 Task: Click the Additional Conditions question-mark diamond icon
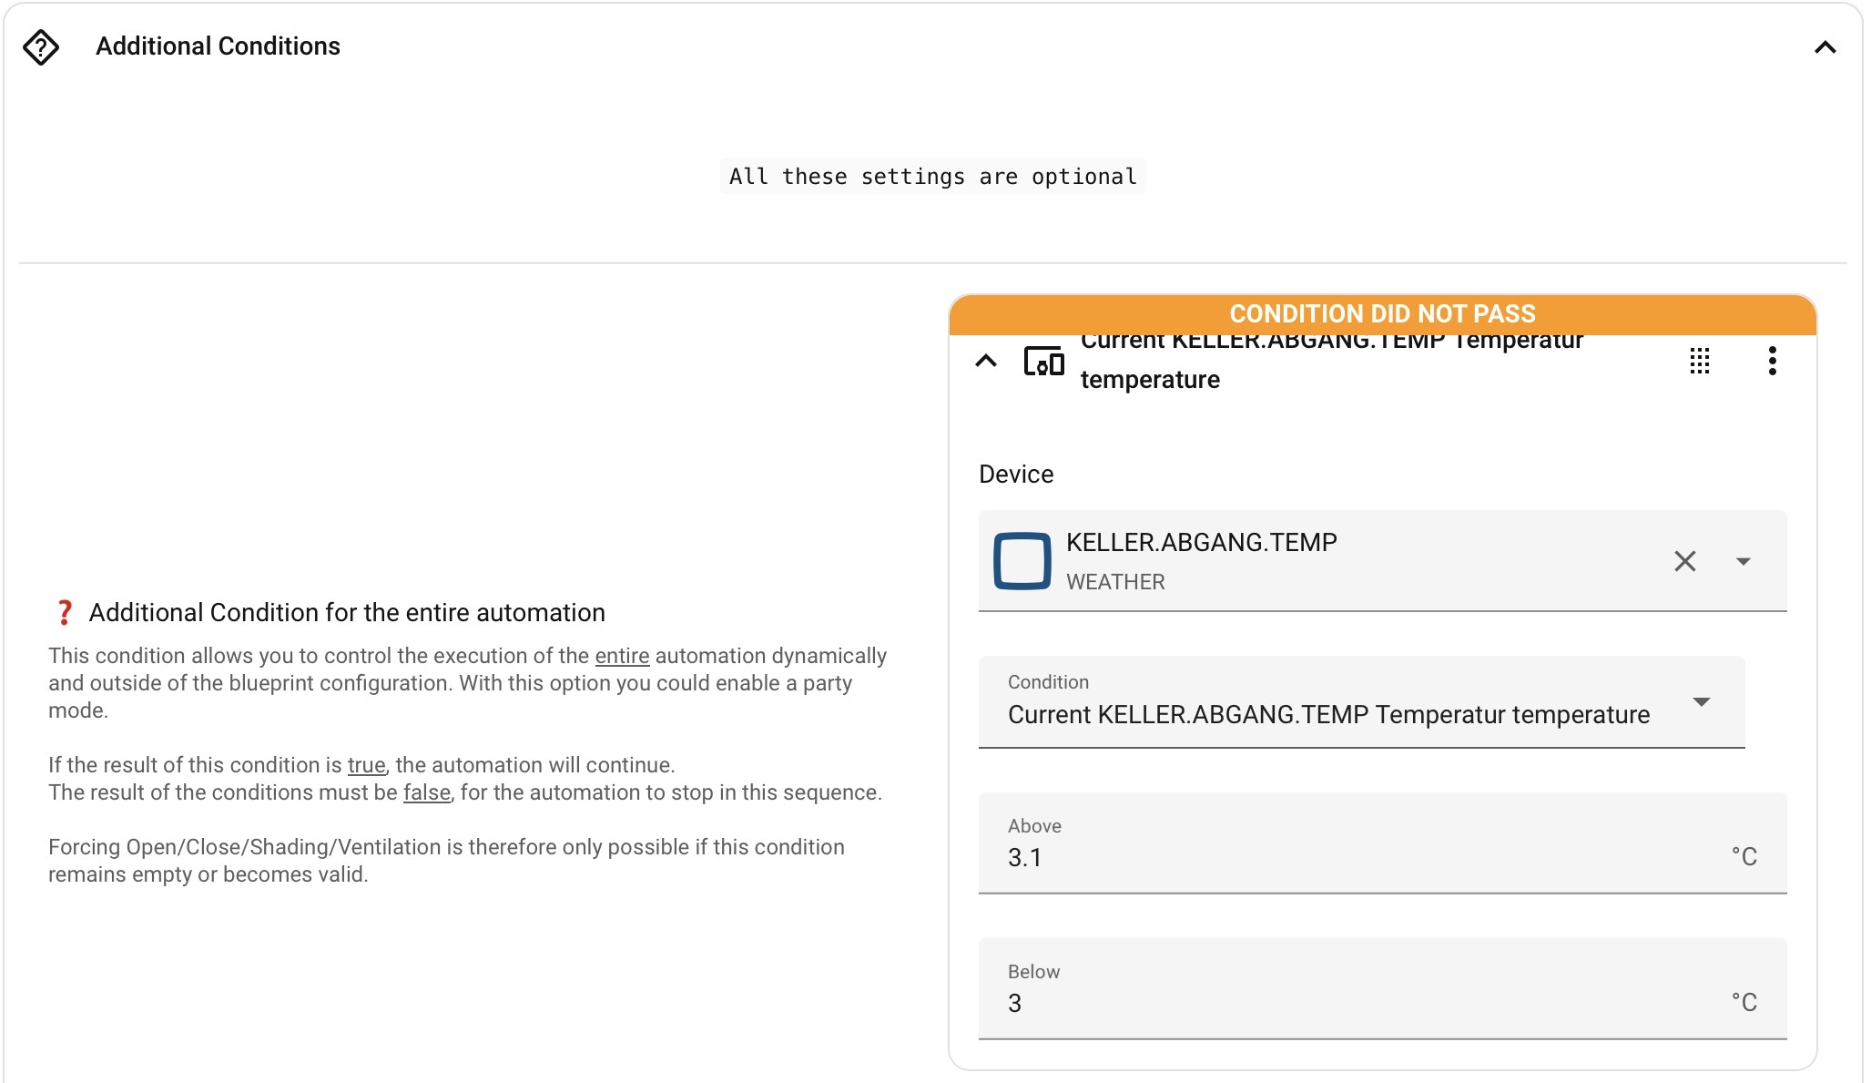pos(41,47)
